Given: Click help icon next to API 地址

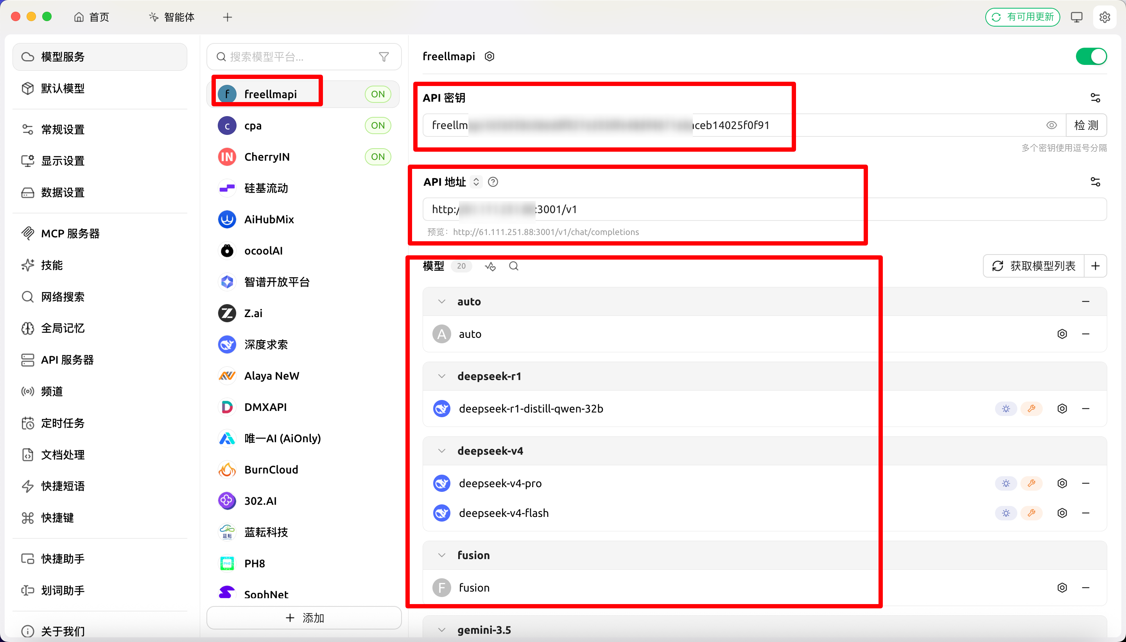Looking at the screenshot, I should click(x=493, y=182).
